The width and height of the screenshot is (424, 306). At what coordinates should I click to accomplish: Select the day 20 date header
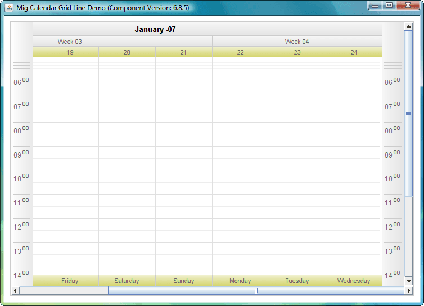[x=127, y=52]
